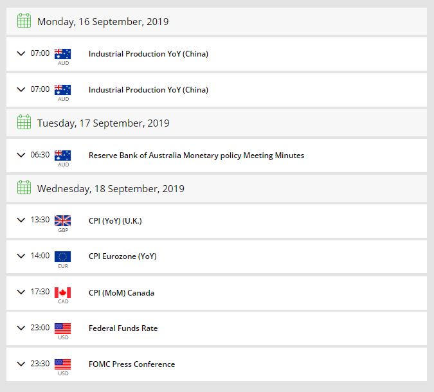Expand the Federal Funds Rate row chevron
This screenshot has height=392, width=434.
pyautogui.click(x=21, y=328)
